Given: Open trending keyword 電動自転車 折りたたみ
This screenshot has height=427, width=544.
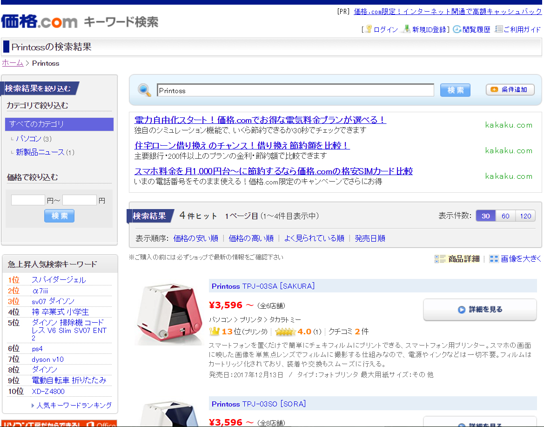Looking at the screenshot, I should pyautogui.click(x=69, y=380).
